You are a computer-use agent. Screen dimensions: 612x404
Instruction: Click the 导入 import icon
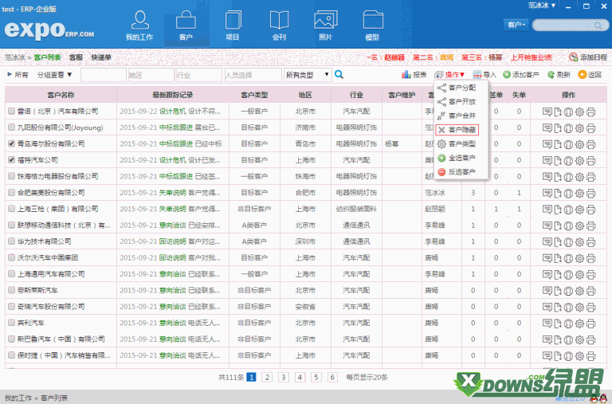click(484, 75)
